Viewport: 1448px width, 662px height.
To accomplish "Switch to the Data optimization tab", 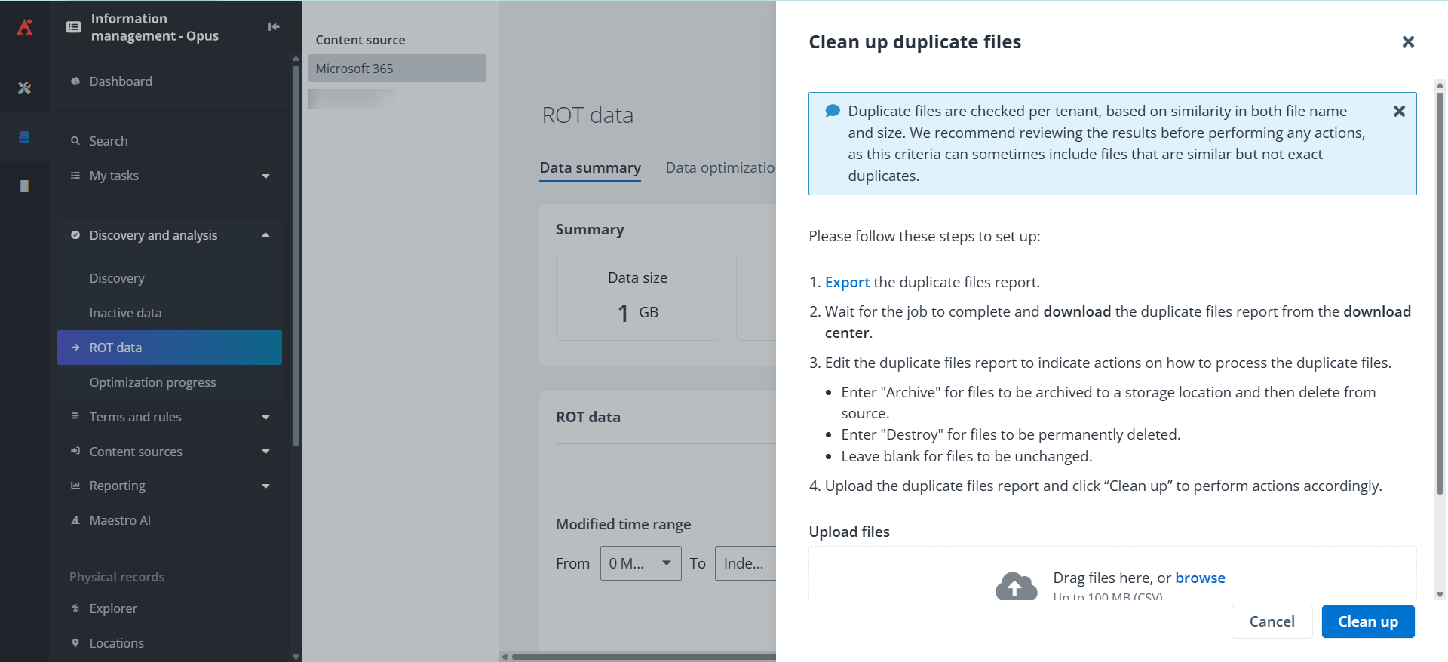I will (719, 168).
